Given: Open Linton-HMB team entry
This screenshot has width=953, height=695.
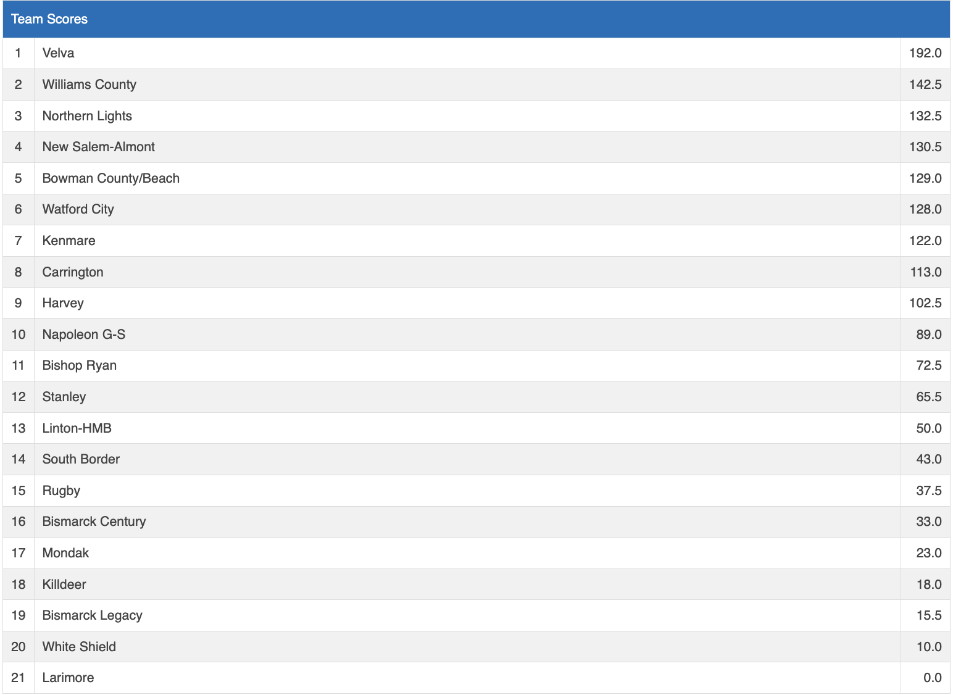Looking at the screenshot, I should tap(77, 428).
